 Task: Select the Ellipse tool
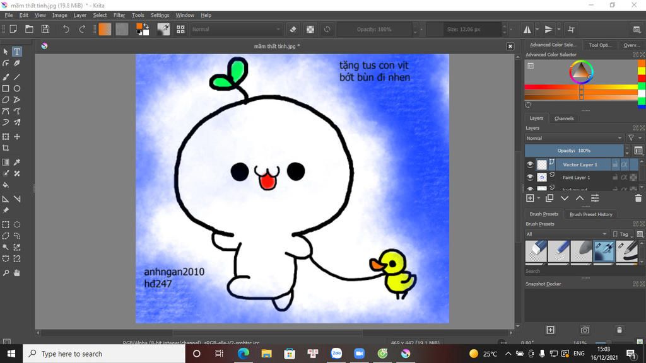(x=17, y=88)
